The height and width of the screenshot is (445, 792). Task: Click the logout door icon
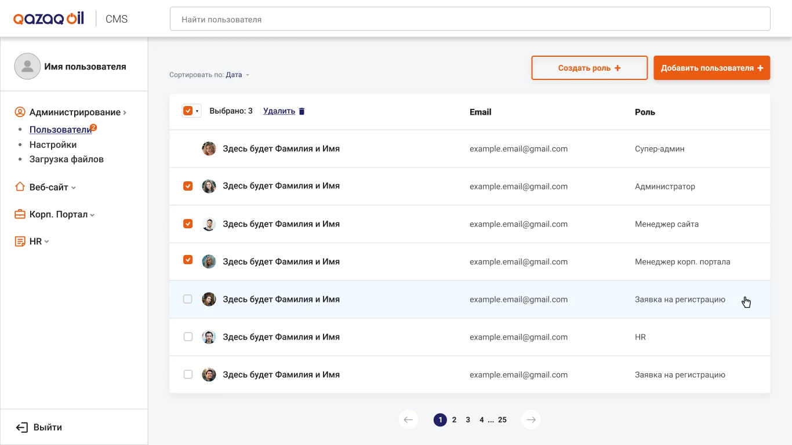click(22, 428)
